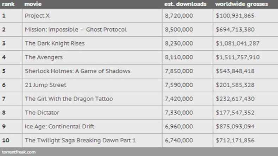Viewport: 278px width, 156px height.
Task: Click the 'worldwide grosses' column header
Action: coord(241,4)
